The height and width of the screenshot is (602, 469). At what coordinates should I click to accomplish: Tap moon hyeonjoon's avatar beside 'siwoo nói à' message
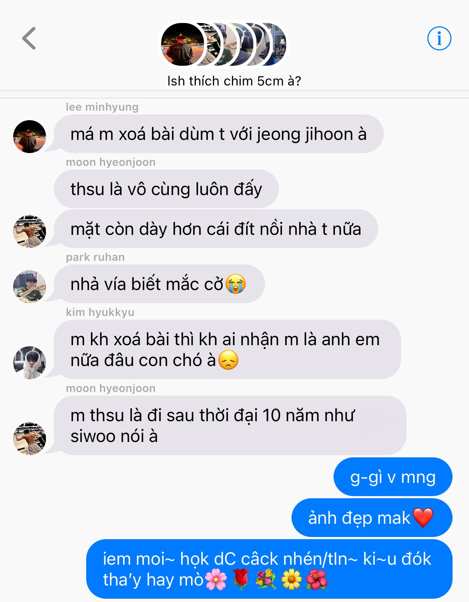30,439
